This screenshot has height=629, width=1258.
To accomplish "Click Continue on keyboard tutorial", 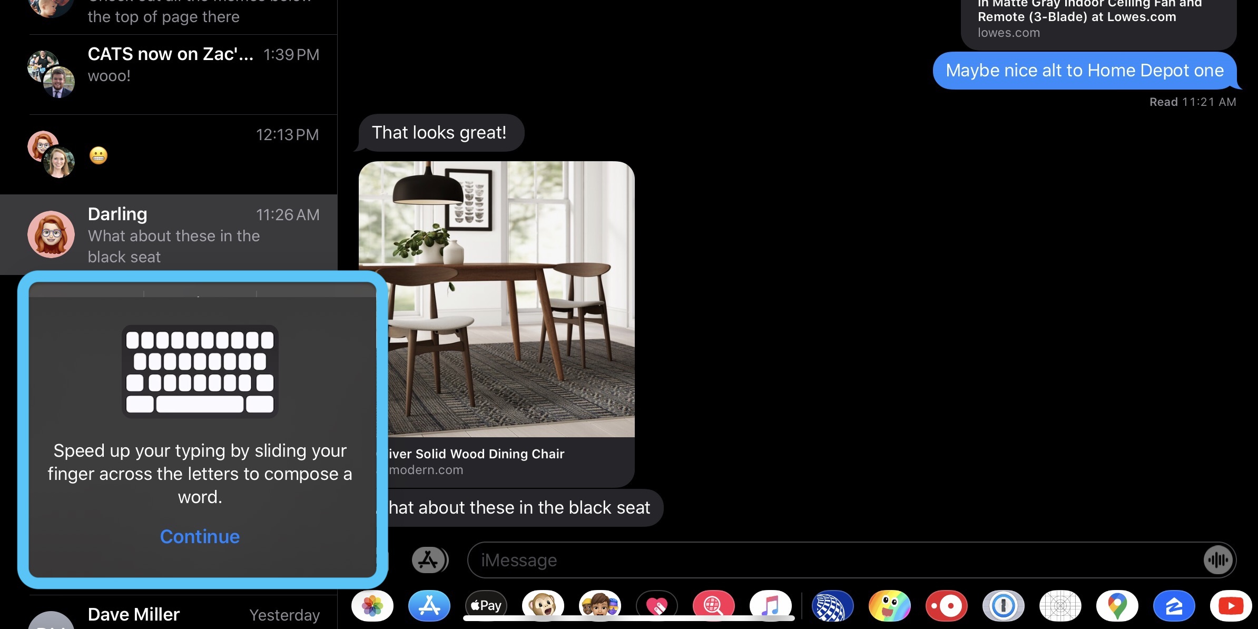I will tap(200, 536).
